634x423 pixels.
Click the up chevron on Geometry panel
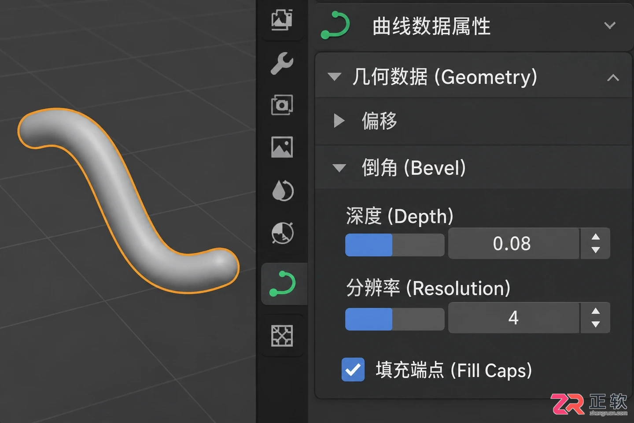coord(613,78)
